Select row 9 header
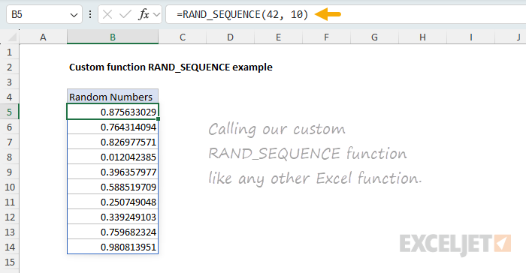 9,172
